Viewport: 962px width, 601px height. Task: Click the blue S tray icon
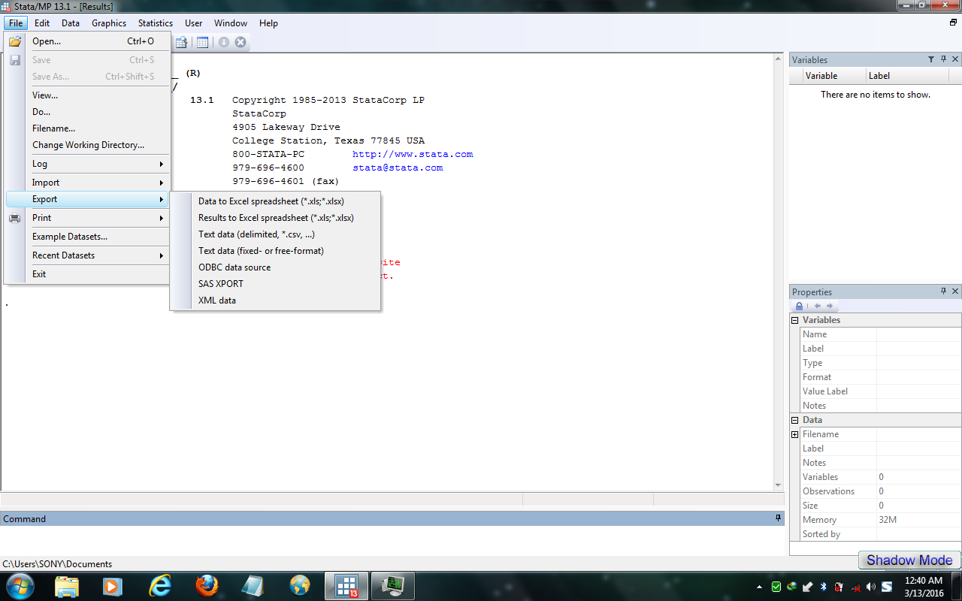coord(887,587)
